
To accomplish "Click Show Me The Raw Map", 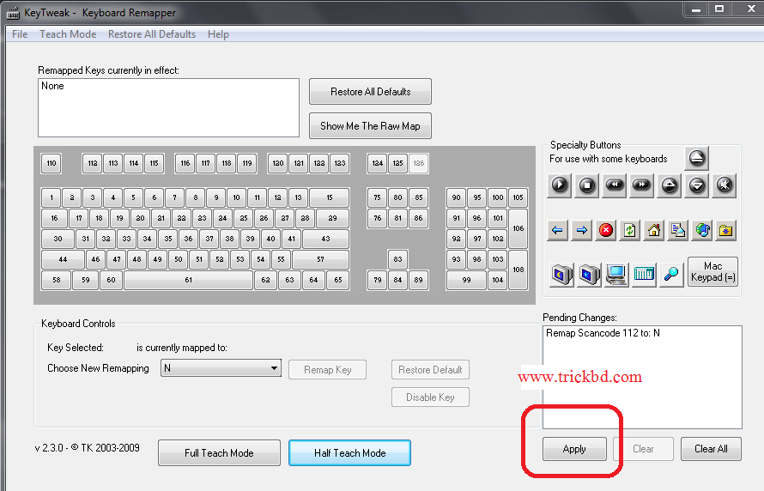I will coord(370,125).
